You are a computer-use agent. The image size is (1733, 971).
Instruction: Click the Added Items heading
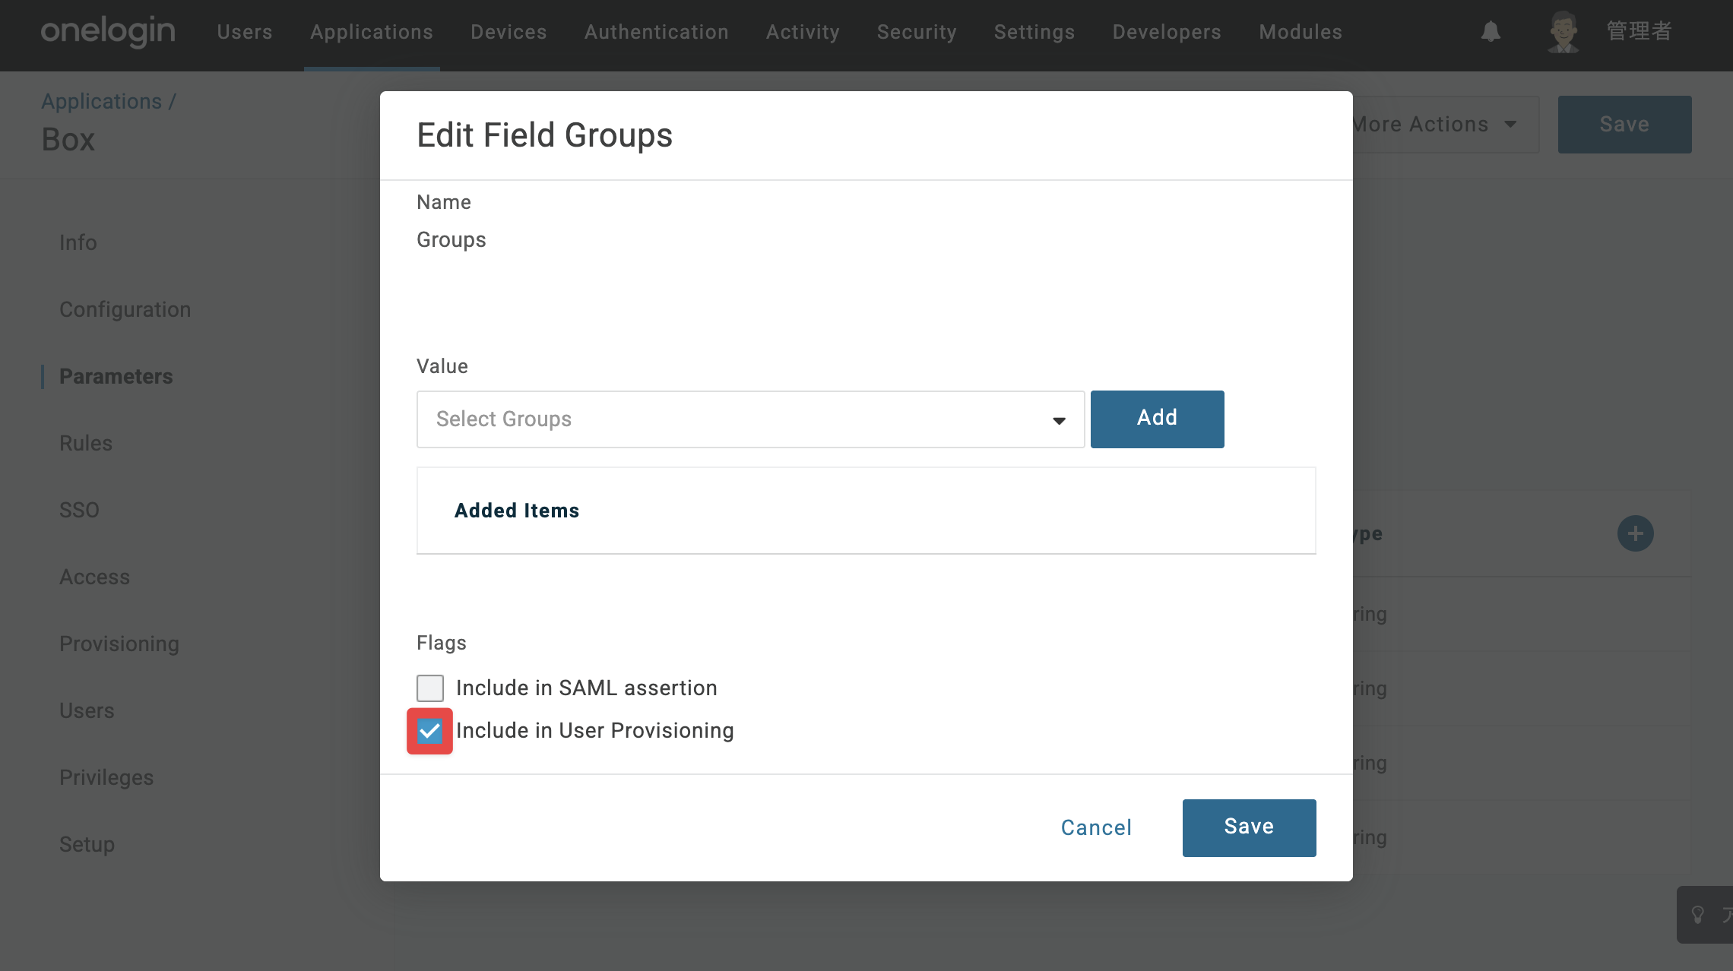point(517,511)
